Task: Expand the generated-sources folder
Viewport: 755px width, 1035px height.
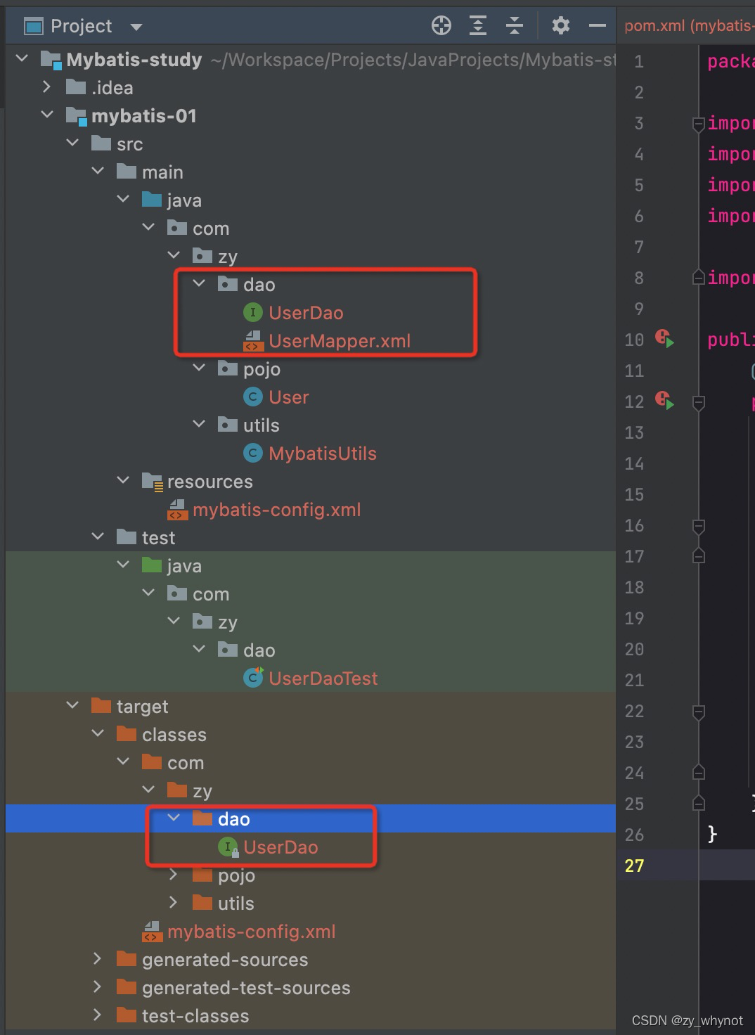Action: (98, 958)
